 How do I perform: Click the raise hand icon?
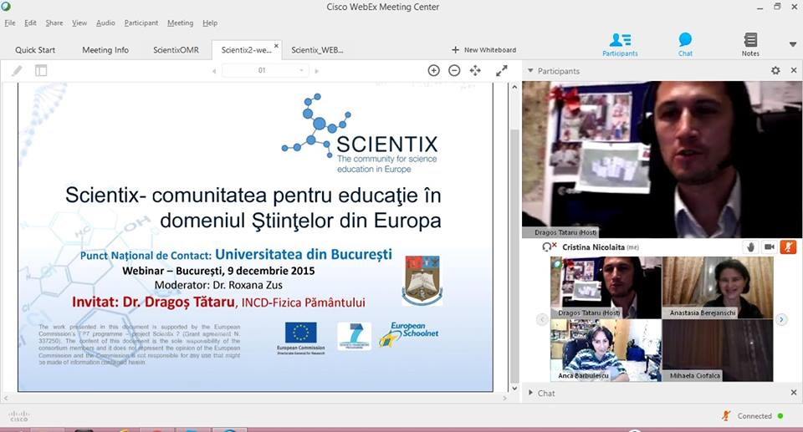pos(750,247)
